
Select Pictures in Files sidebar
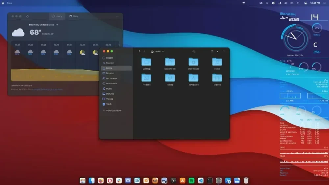pos(116,94)
